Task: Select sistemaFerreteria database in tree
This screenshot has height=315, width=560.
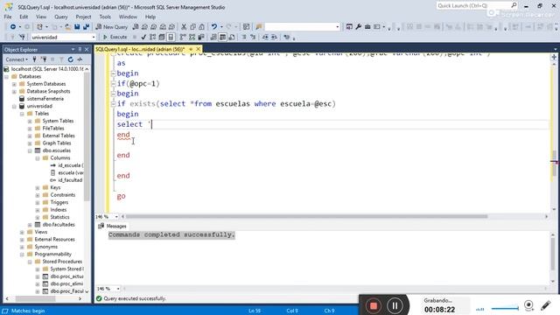Action: click(x=45, y=99)
